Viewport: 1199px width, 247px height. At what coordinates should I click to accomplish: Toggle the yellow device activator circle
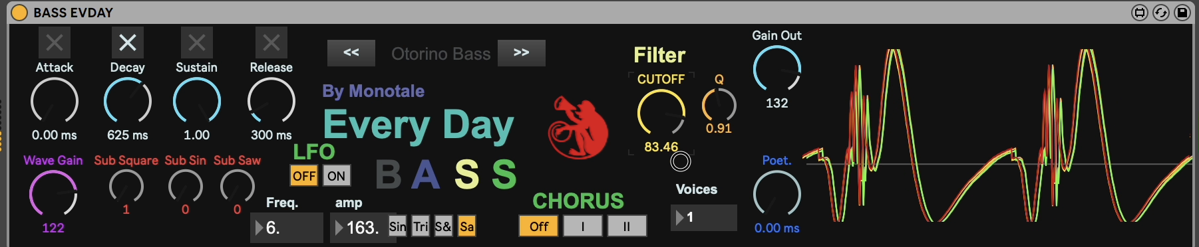tap(20, 13)
